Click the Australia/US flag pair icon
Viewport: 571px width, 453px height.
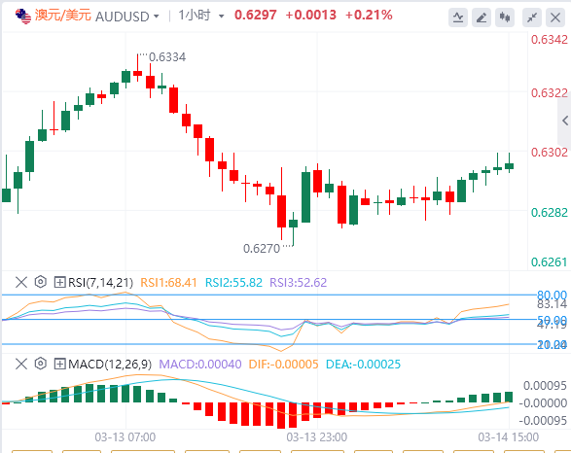[23, 16]
